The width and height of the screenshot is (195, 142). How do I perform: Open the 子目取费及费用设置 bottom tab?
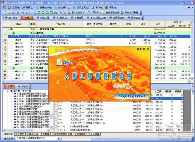62,134
